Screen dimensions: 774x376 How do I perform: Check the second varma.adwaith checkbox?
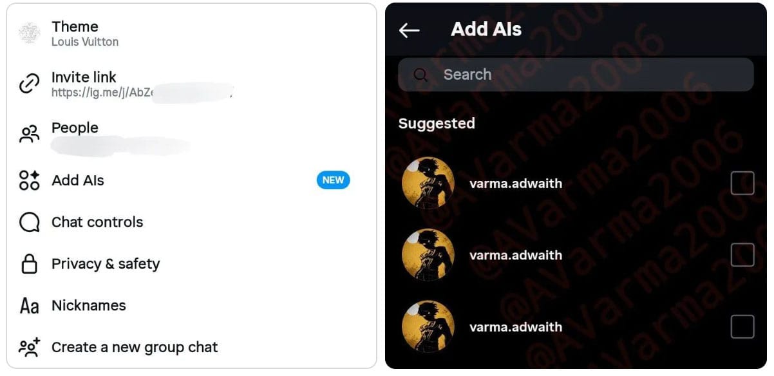(742, 255)
